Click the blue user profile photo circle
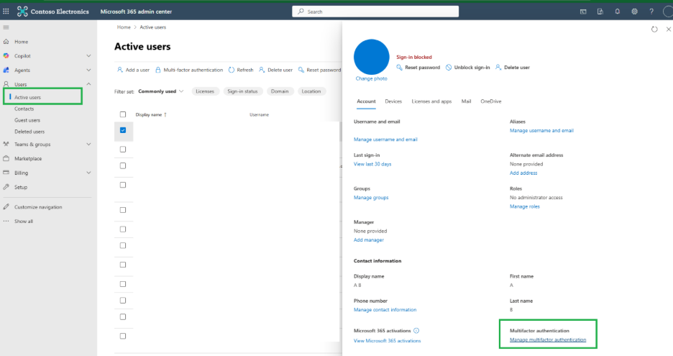The image size is (673, 356). point(371,57)
